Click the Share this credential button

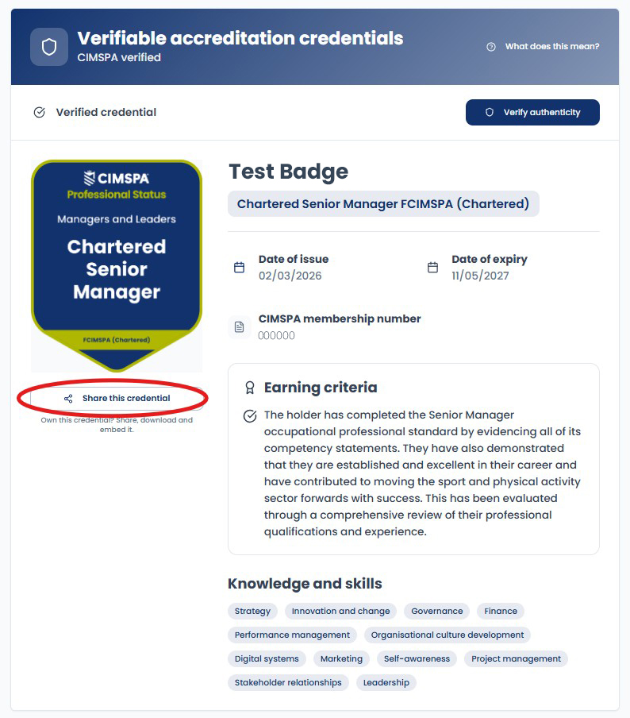pyautogui.click(x=117, y=399)
